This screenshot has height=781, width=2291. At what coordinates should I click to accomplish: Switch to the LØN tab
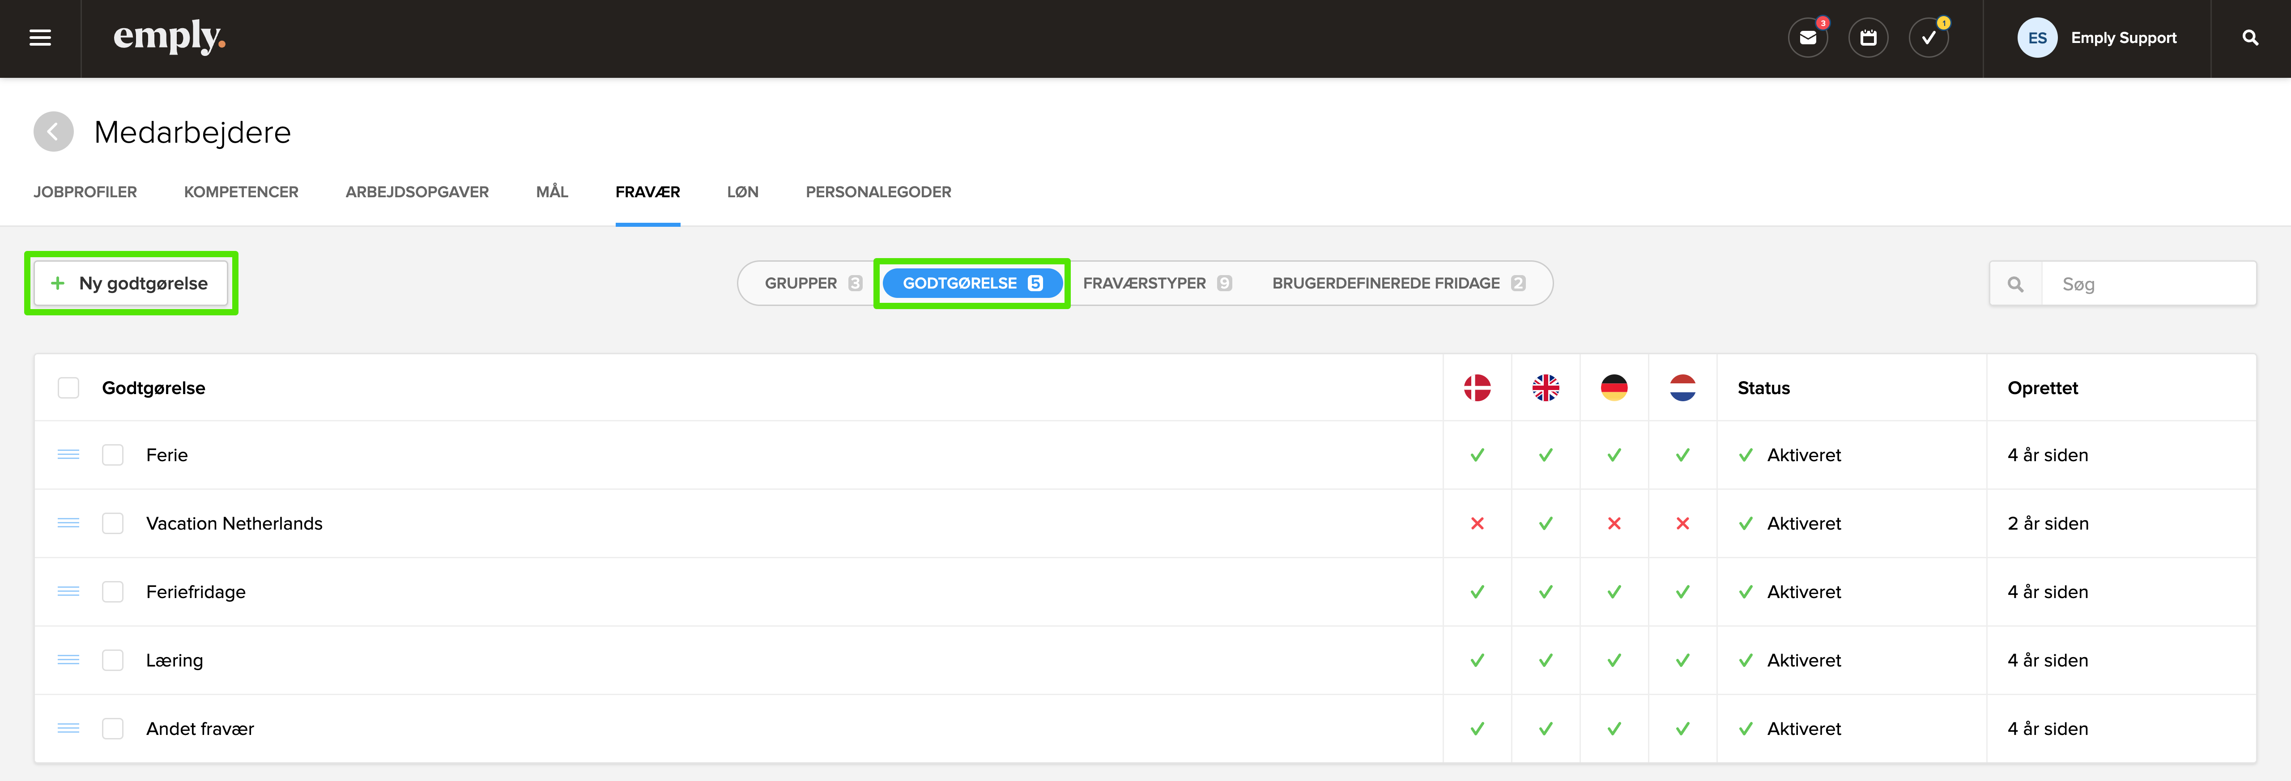click(742, 192)
